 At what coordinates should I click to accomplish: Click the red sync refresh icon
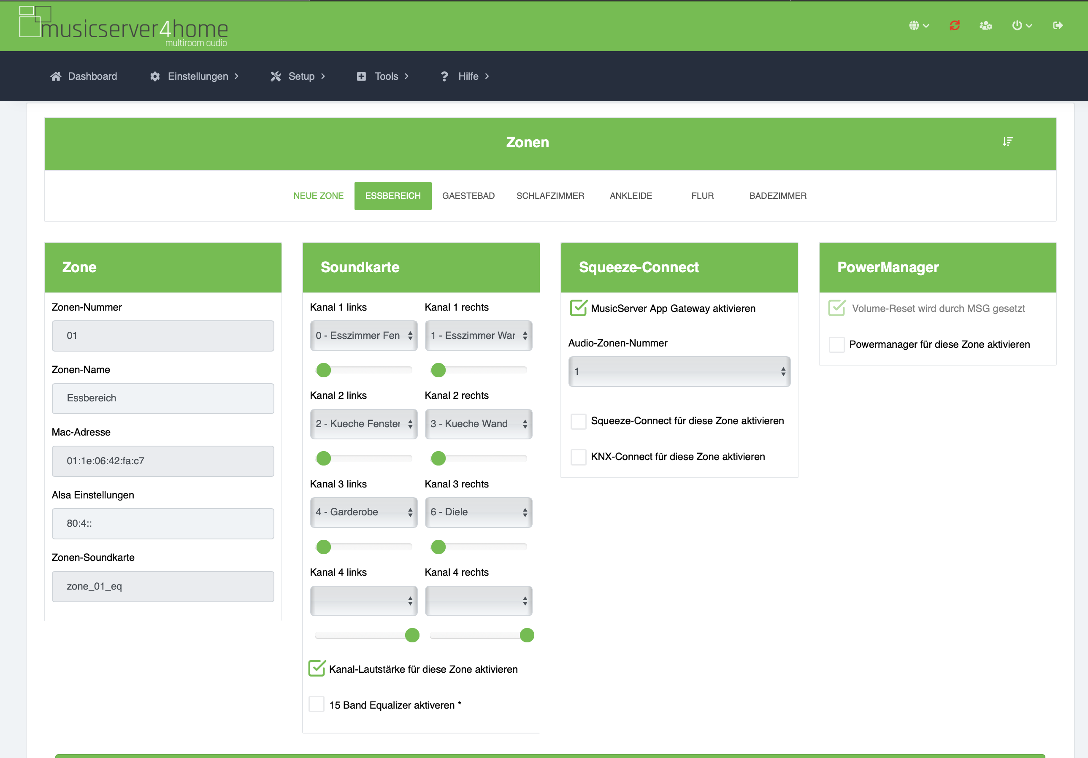pyautogui.click(x=954, y=26)
